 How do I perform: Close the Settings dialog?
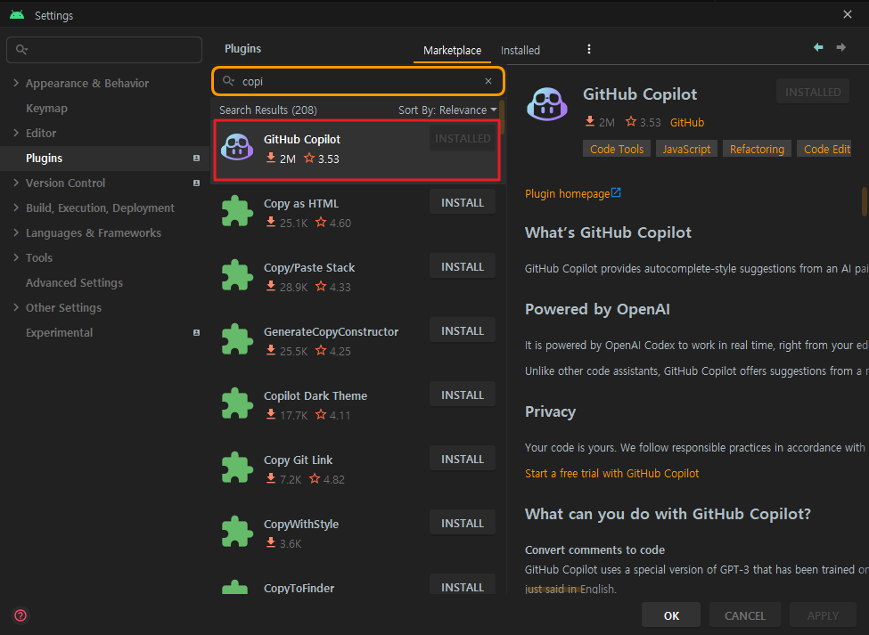coord(848,14)
